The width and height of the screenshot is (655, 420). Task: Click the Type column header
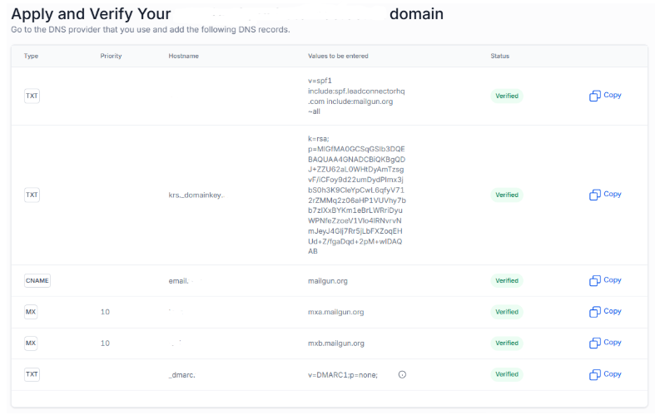point(31,56)
